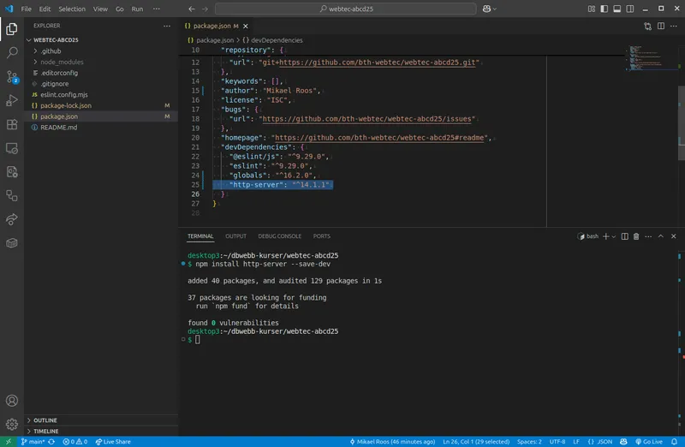Close the terminal panel
The width and height of the screenshot is (685, 447).
(674, 236)
